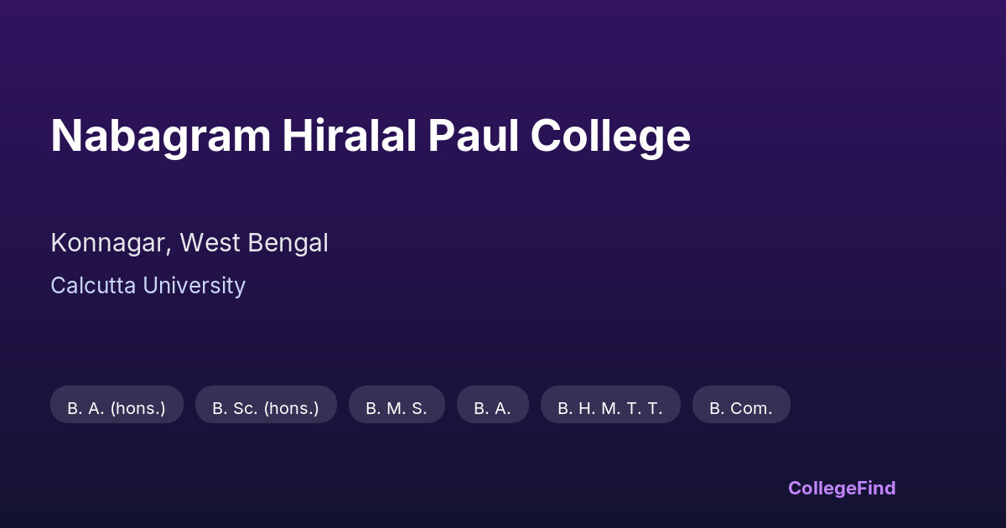Filter by the B. M. S. program pill
This screenshot has width=1006, height=528.
click(397, 405)
